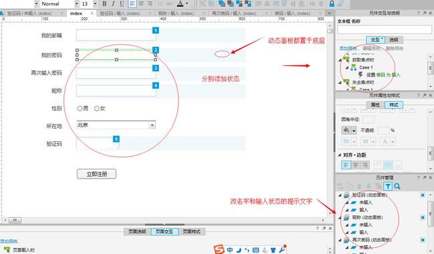Open the font size 13 dropdown
The image size is (434, 254).
tap(95, 4)
